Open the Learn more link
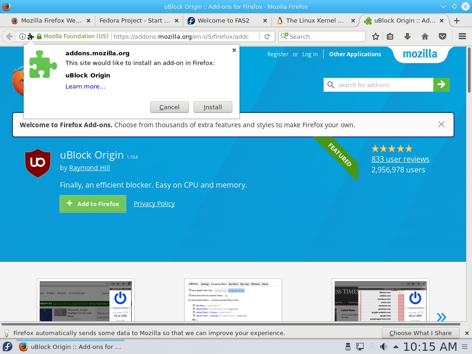 coord(85,86)
